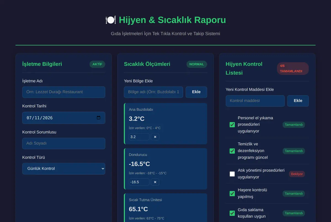This screenshot has height=222, width=331.
Task: Click the 'Yeni Bölge Ekle' label
Action: click(138, 81)
